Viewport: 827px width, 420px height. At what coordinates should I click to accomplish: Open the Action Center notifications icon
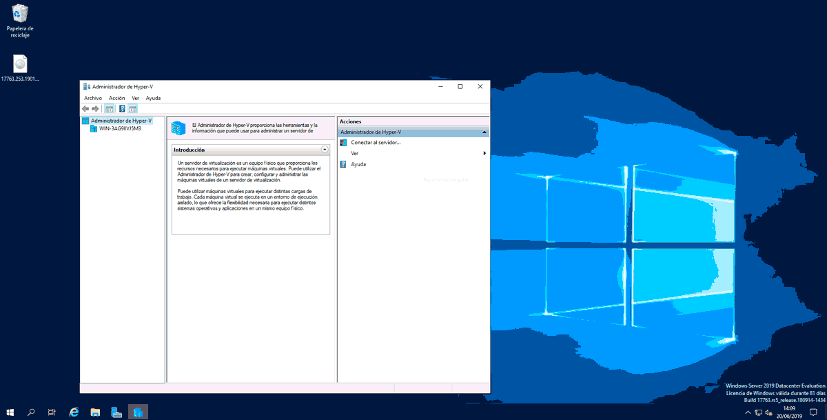click(813, 412)
